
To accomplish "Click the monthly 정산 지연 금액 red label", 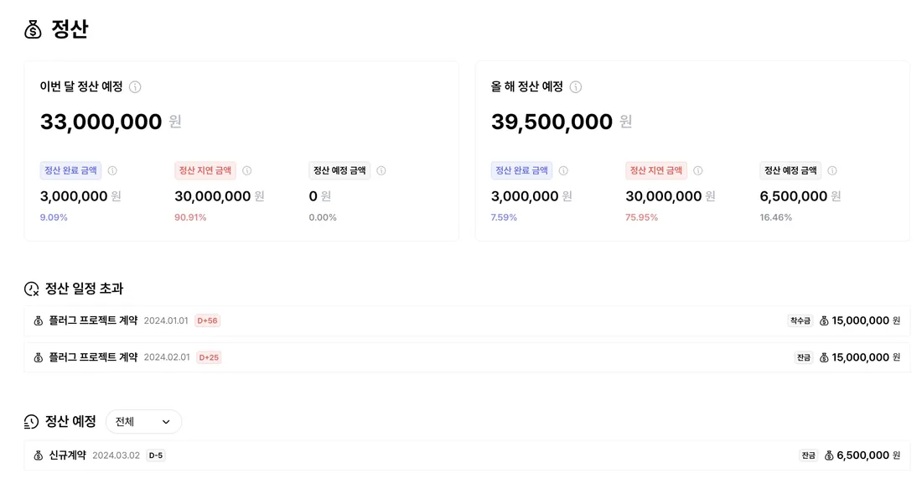I will click(x=205, y=171).
